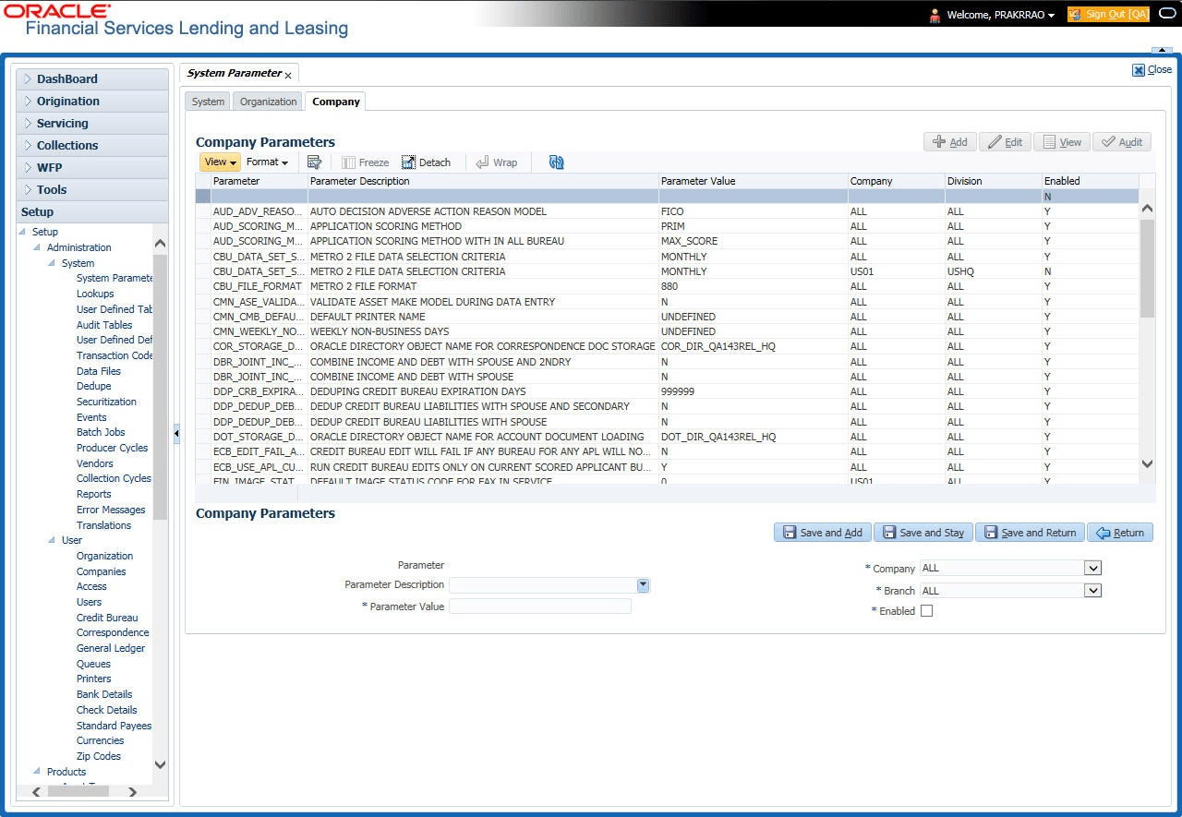Viewport: 1182px width, 817px height.
Task: Click the Parameter Value input field
Action: 539,607
